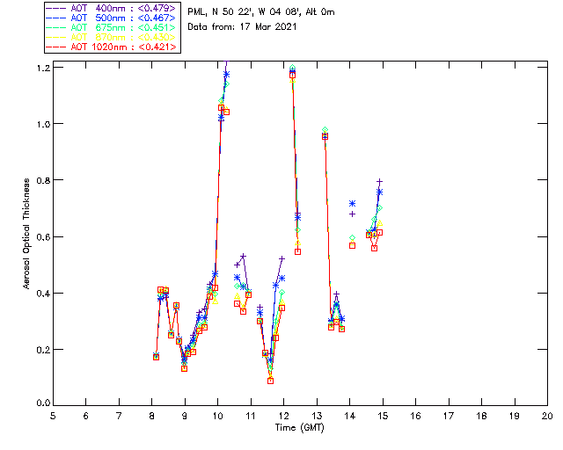The height and width of the screenshot is (450, 563).
Task: Click the lowest red square marker near 11.6 GMT
Action: click(270, 381)
